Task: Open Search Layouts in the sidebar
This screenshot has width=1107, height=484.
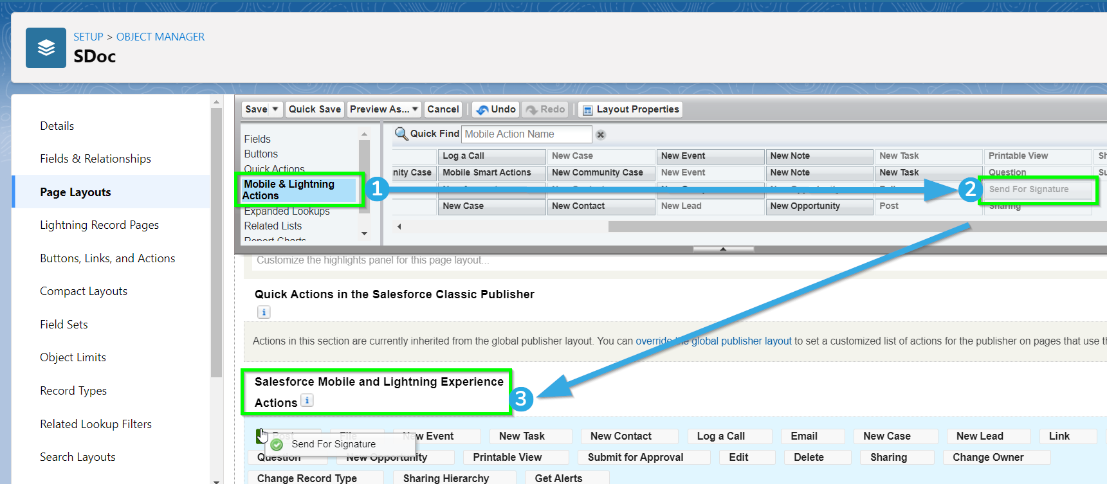Action: [78, 457]
